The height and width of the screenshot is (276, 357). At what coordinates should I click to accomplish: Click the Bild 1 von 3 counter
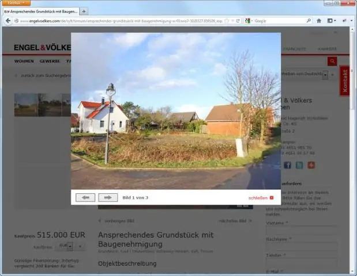click(135, 198)
